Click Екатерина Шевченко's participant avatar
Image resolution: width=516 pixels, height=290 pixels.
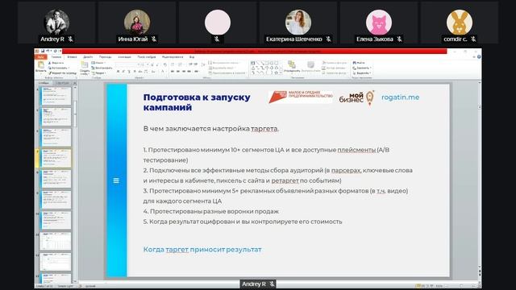point(298,22)
